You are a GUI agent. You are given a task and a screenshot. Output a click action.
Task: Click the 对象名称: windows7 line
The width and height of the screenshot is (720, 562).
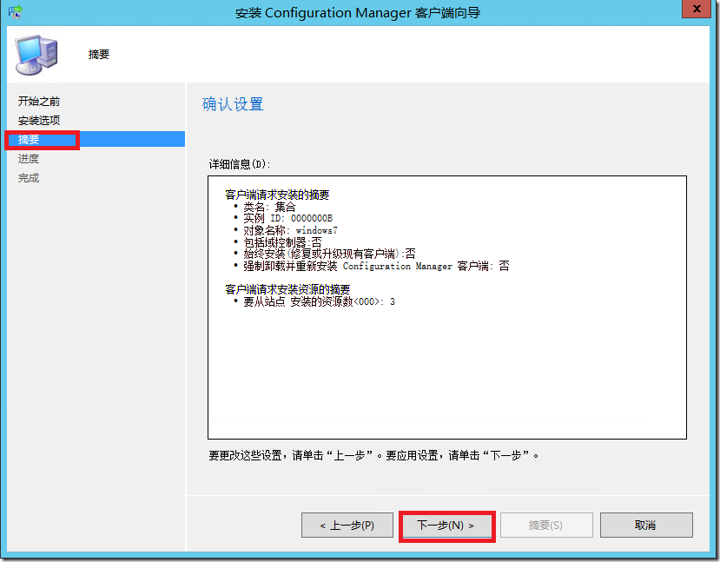[290, 230]
